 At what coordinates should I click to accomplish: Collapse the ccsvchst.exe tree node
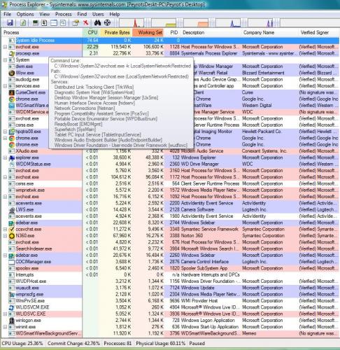click(x=5, y=229)
